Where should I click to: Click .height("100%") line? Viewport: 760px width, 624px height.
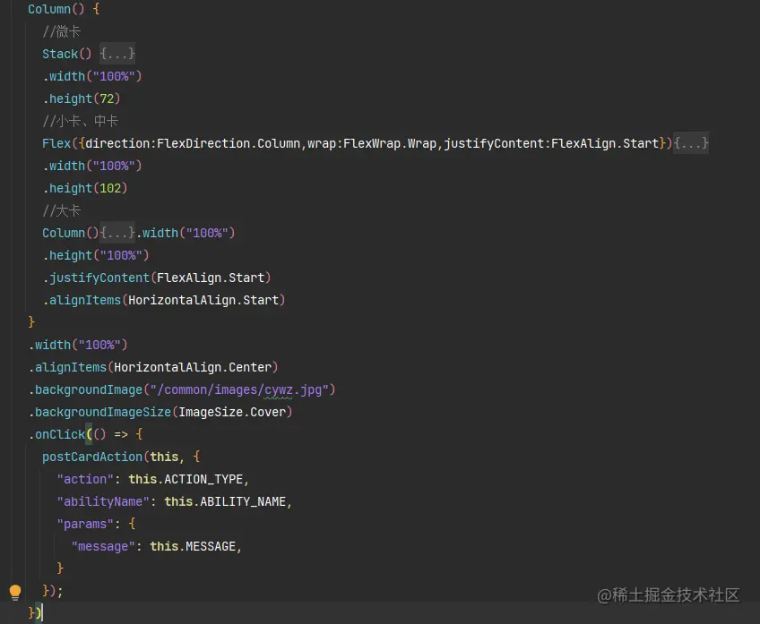[x=96, y=255]
